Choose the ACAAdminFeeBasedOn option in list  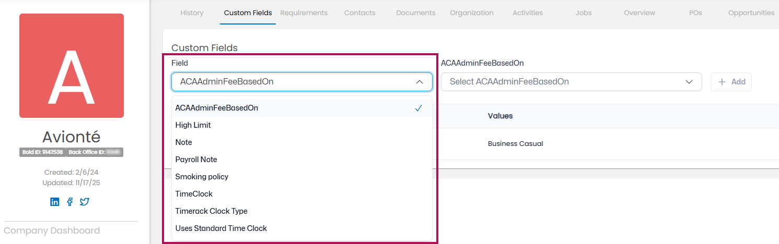tap(301, 108)
